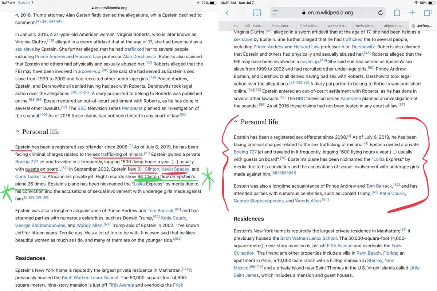
Task: Open cover-up link in left screenshot
Action: click(91, 71)
